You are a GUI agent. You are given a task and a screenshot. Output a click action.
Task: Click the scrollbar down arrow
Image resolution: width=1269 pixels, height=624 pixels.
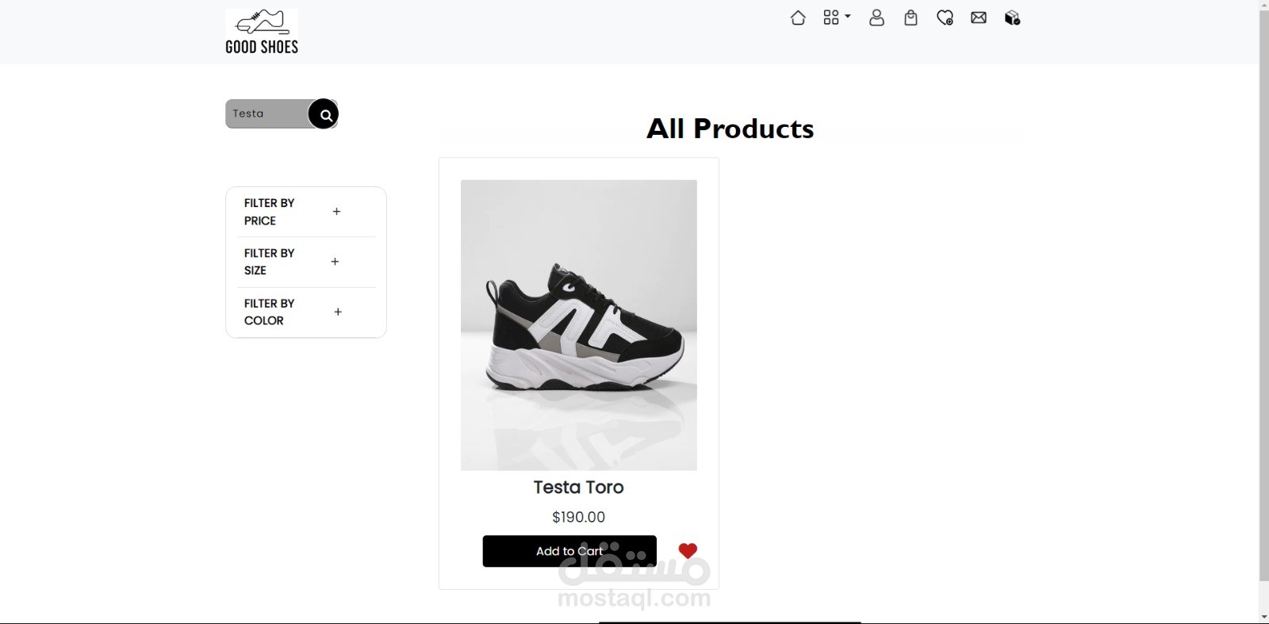coord(1263,617)
